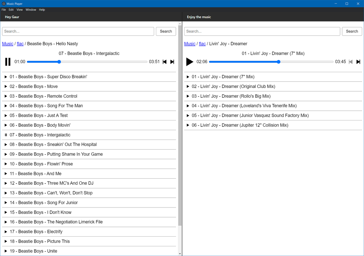Open the Help menu
The height and width of the screenshot is (256, 364).
point(42,10)
